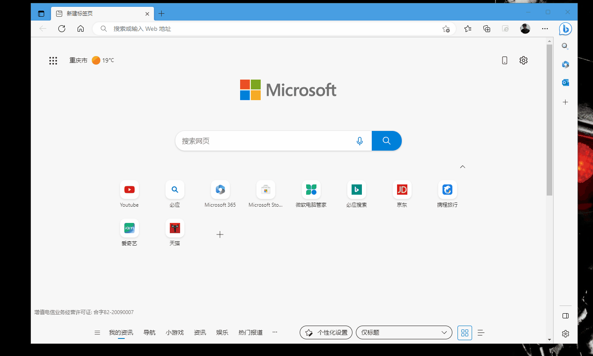Screen dimensions: 593x356
Task: Open the 微软电脑管家 quick link
Action: pos(311,194)
